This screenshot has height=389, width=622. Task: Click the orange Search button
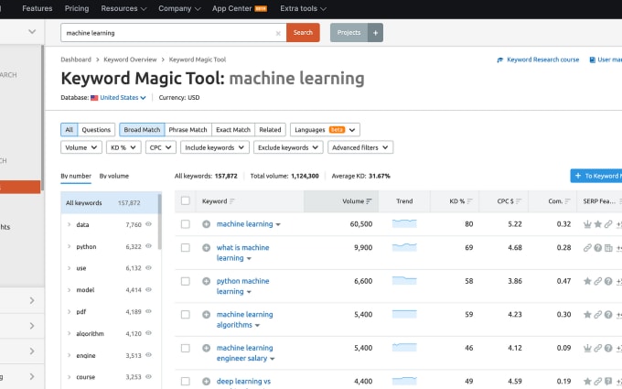(x=303, y=33)
